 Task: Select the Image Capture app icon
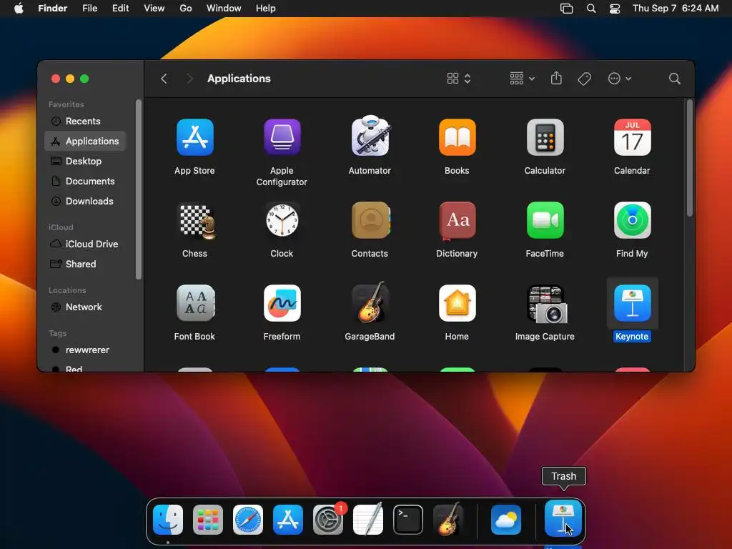[x=547, y=305]
